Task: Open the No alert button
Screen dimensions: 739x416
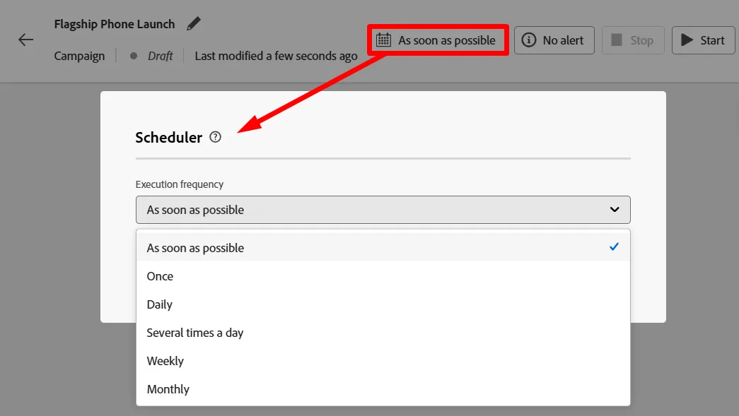Action: tap(554, 40)
